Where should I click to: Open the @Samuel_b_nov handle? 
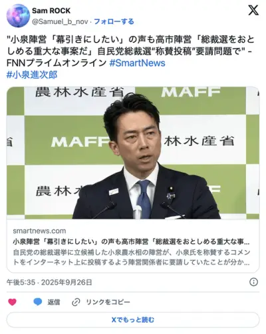[x=60, y=21]
